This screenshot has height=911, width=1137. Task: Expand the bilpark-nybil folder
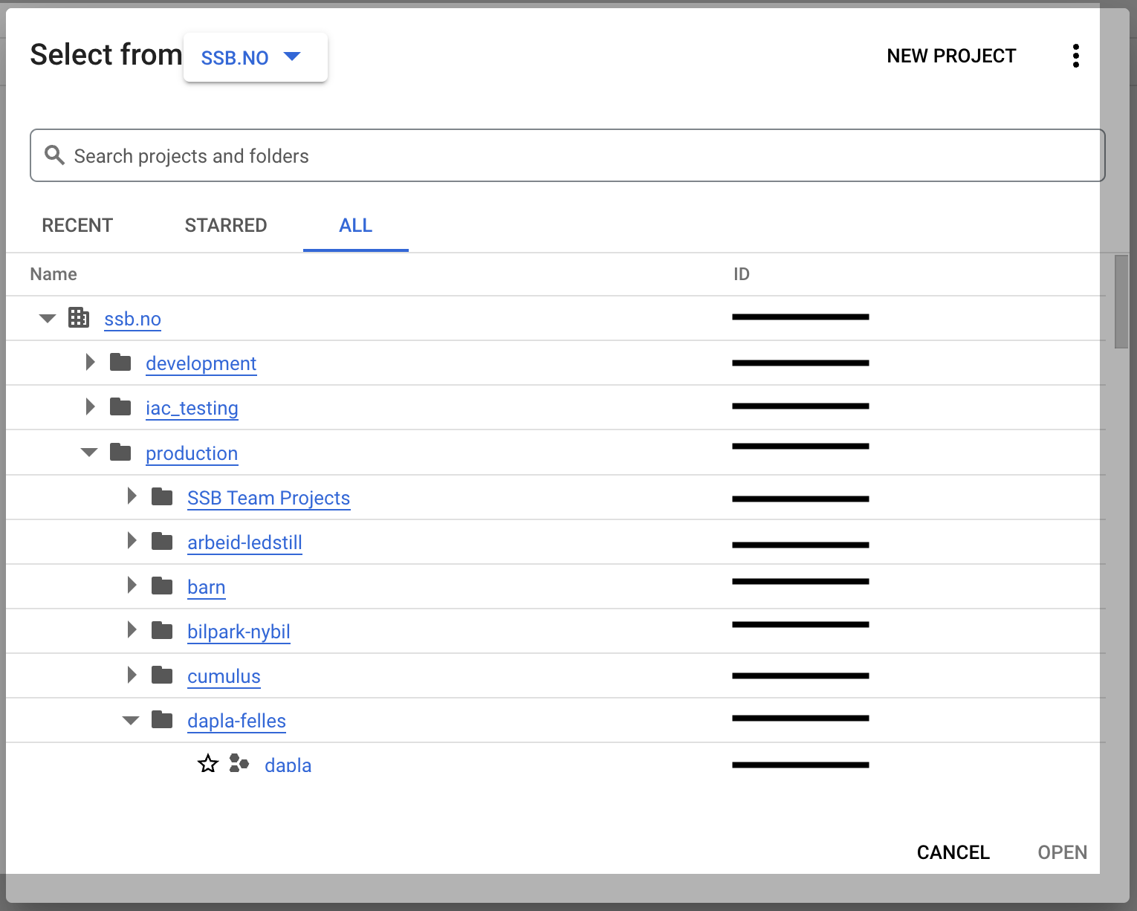[132, 629]
